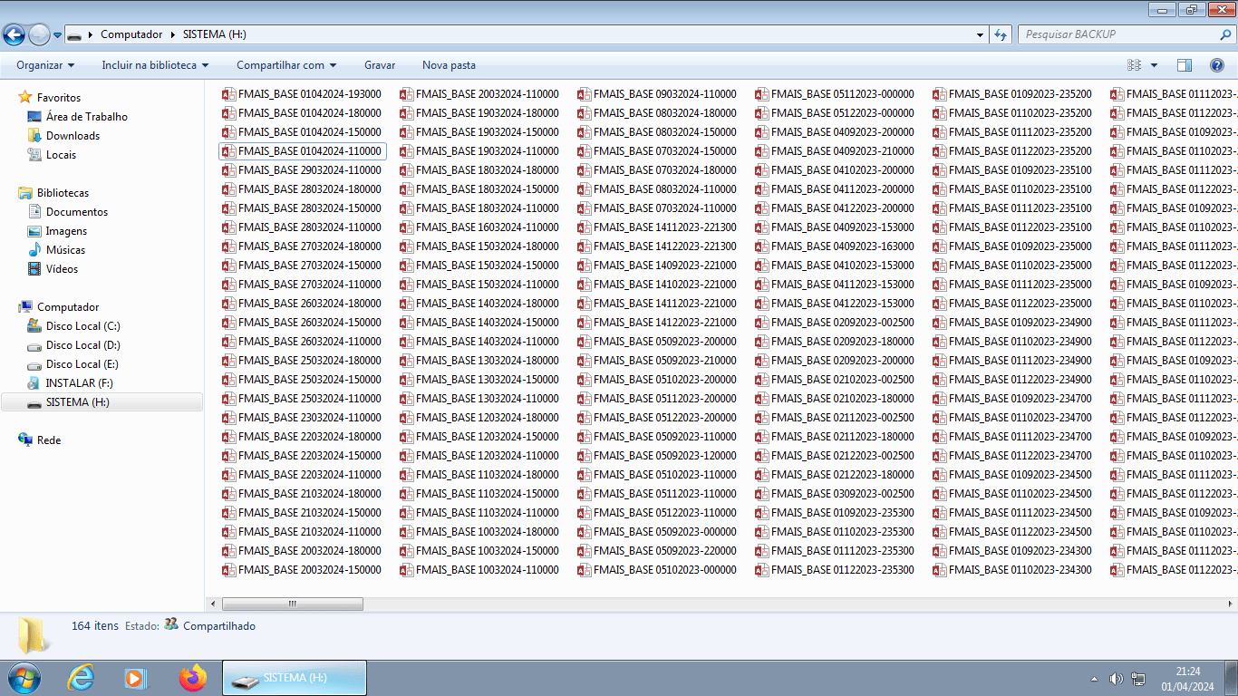This screenshot has width=1238, height=696.
Task: Select file icon of FMAIS_BASE 05112023-000000
Action: [x=761, y=94]
